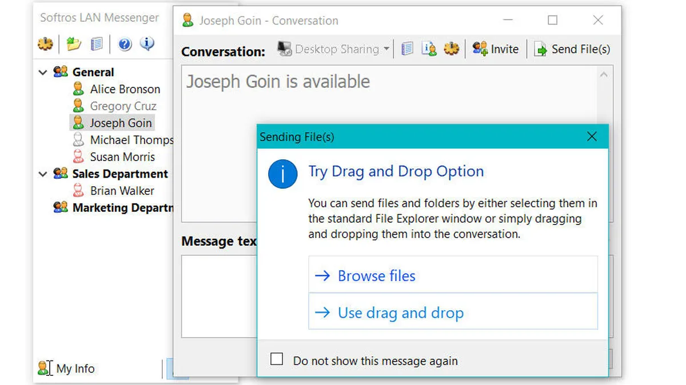Click the Browse files link
The image size is (686, 385).
pos(376,276)
